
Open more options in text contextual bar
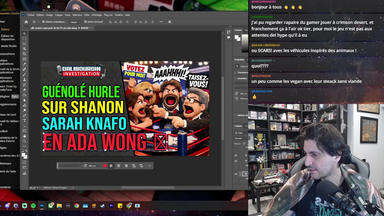[x=150, y=166]
